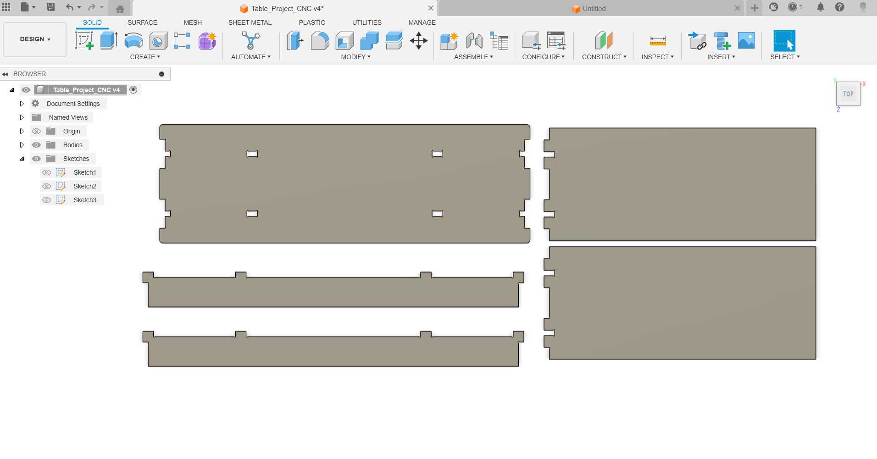The image size is (877, 459).
Task: Switch to the PLASTIC tab
Action: click(x=312, y=22)
